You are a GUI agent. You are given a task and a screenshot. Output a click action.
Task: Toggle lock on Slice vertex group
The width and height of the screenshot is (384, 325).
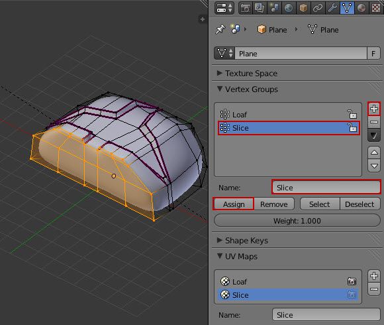352,127
